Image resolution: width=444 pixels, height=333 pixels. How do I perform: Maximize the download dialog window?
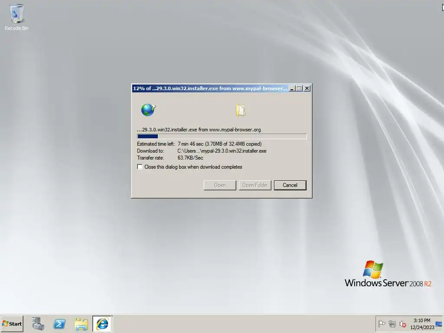pos(299,88)
